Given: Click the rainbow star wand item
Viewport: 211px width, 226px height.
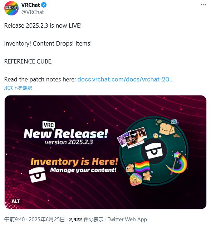Looking at the screenshot, I should [x=177, y=163].
